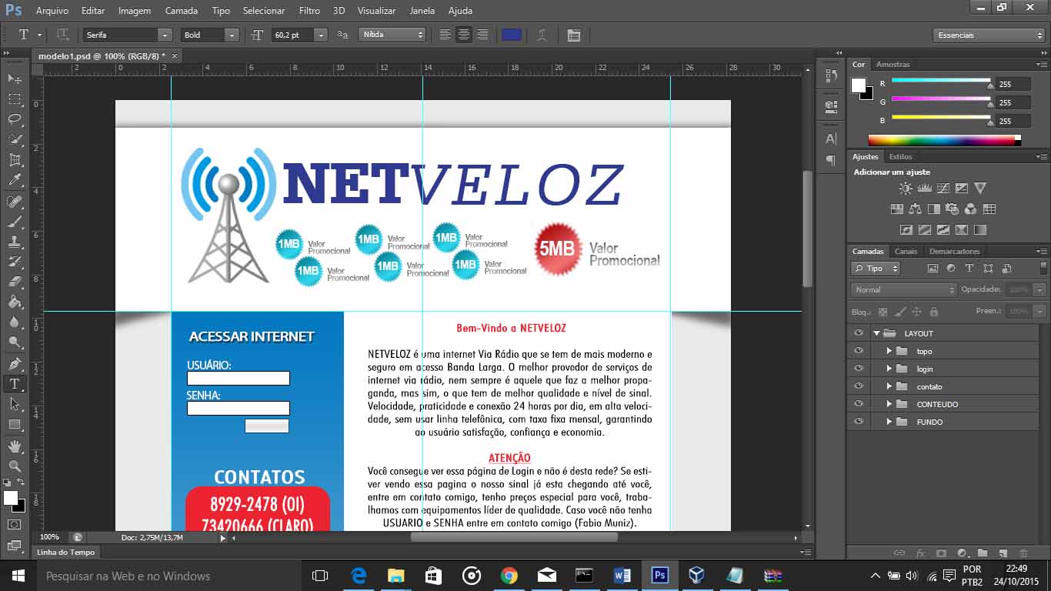Hide the FUNDO layer group
The image size is (1051, 591).
[x=859, y=422]
